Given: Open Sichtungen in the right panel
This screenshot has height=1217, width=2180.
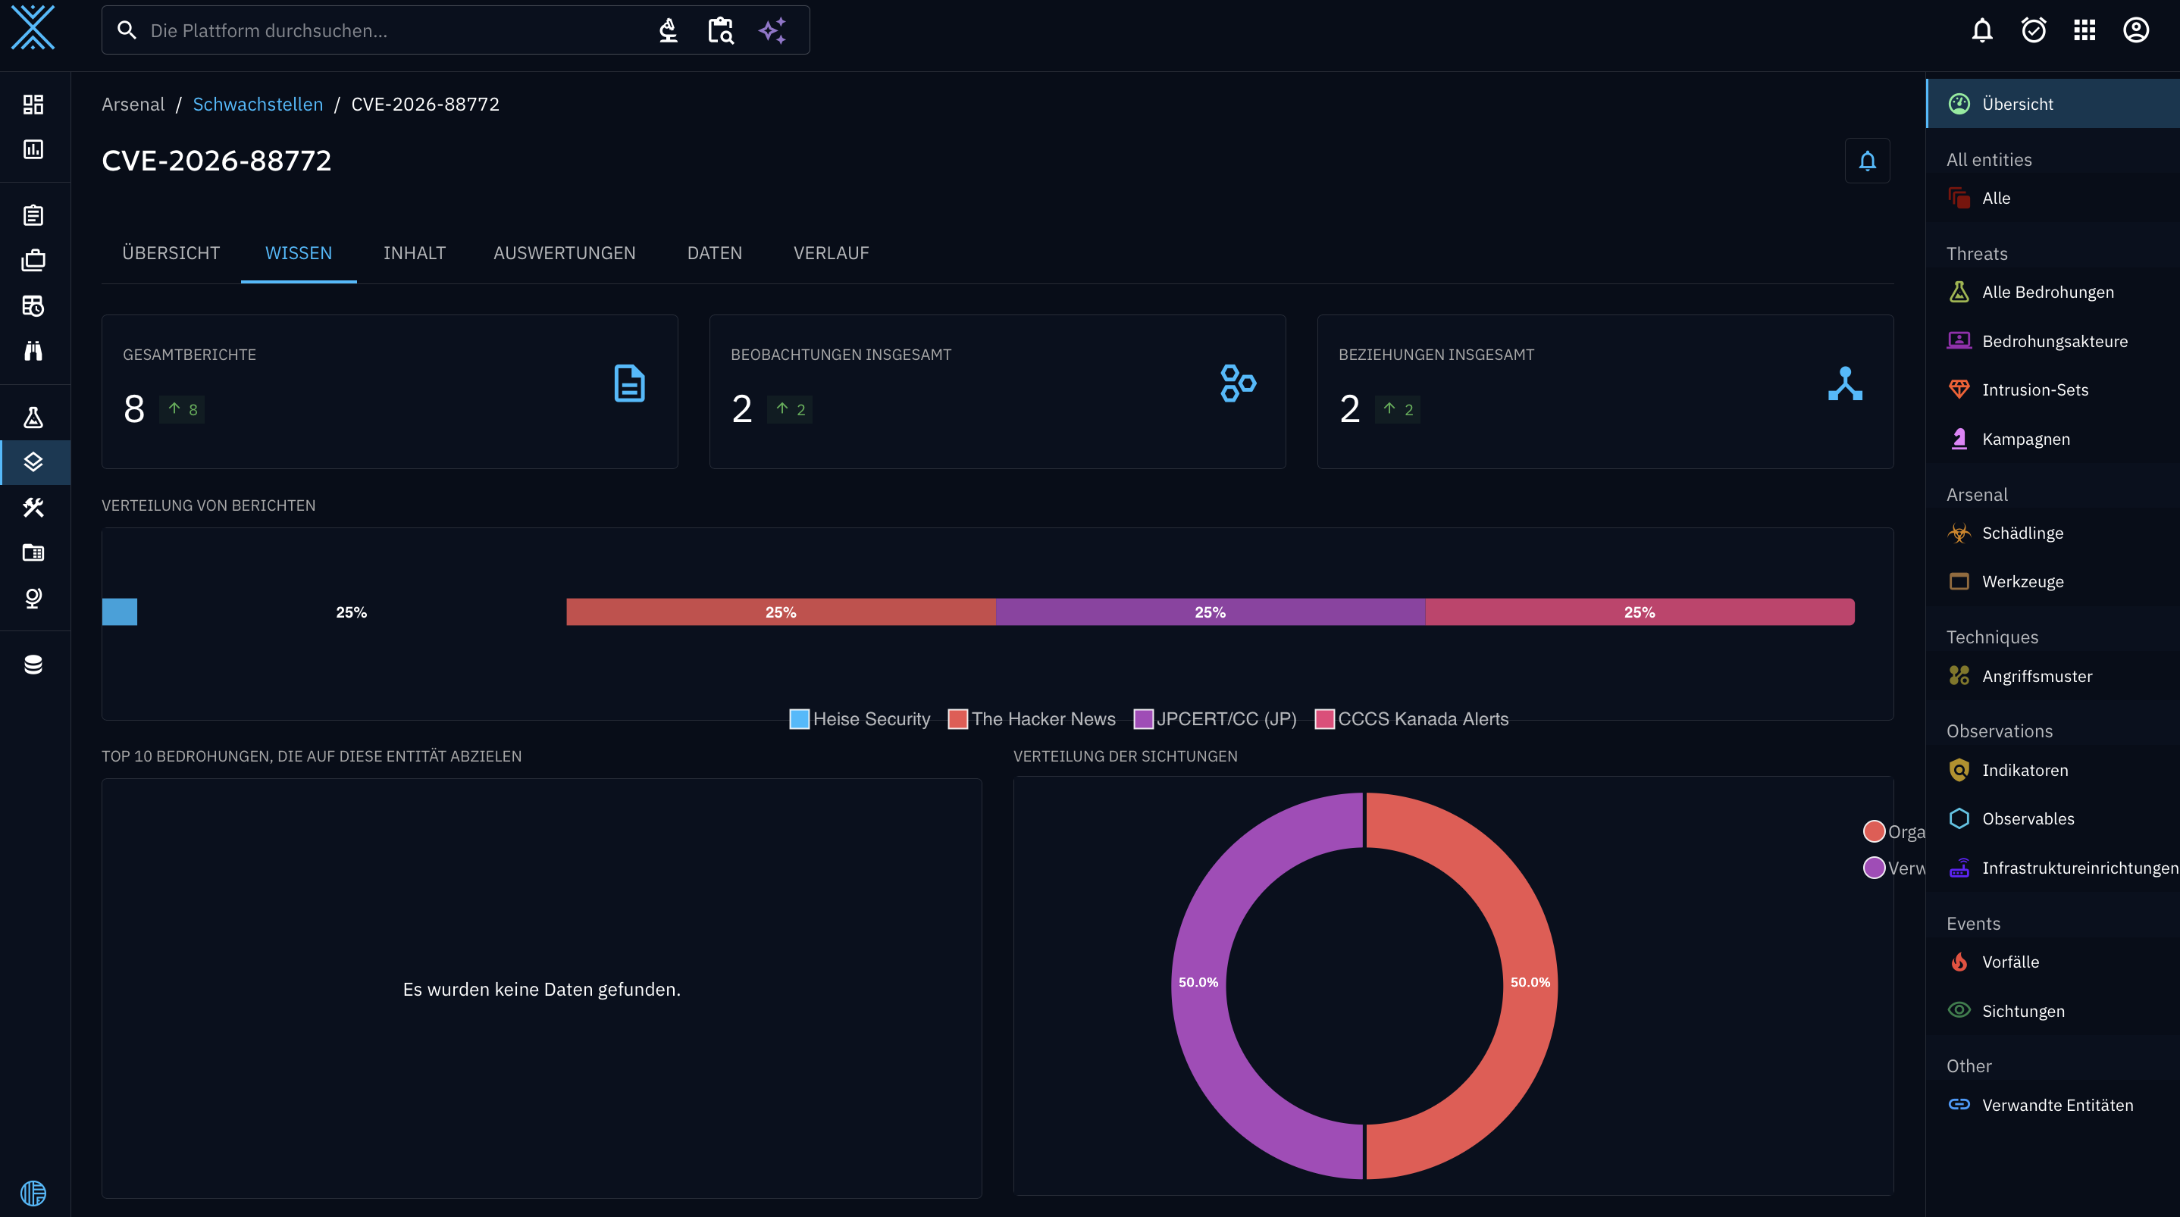Looking at the screenshot, I should point(2053,1012).
